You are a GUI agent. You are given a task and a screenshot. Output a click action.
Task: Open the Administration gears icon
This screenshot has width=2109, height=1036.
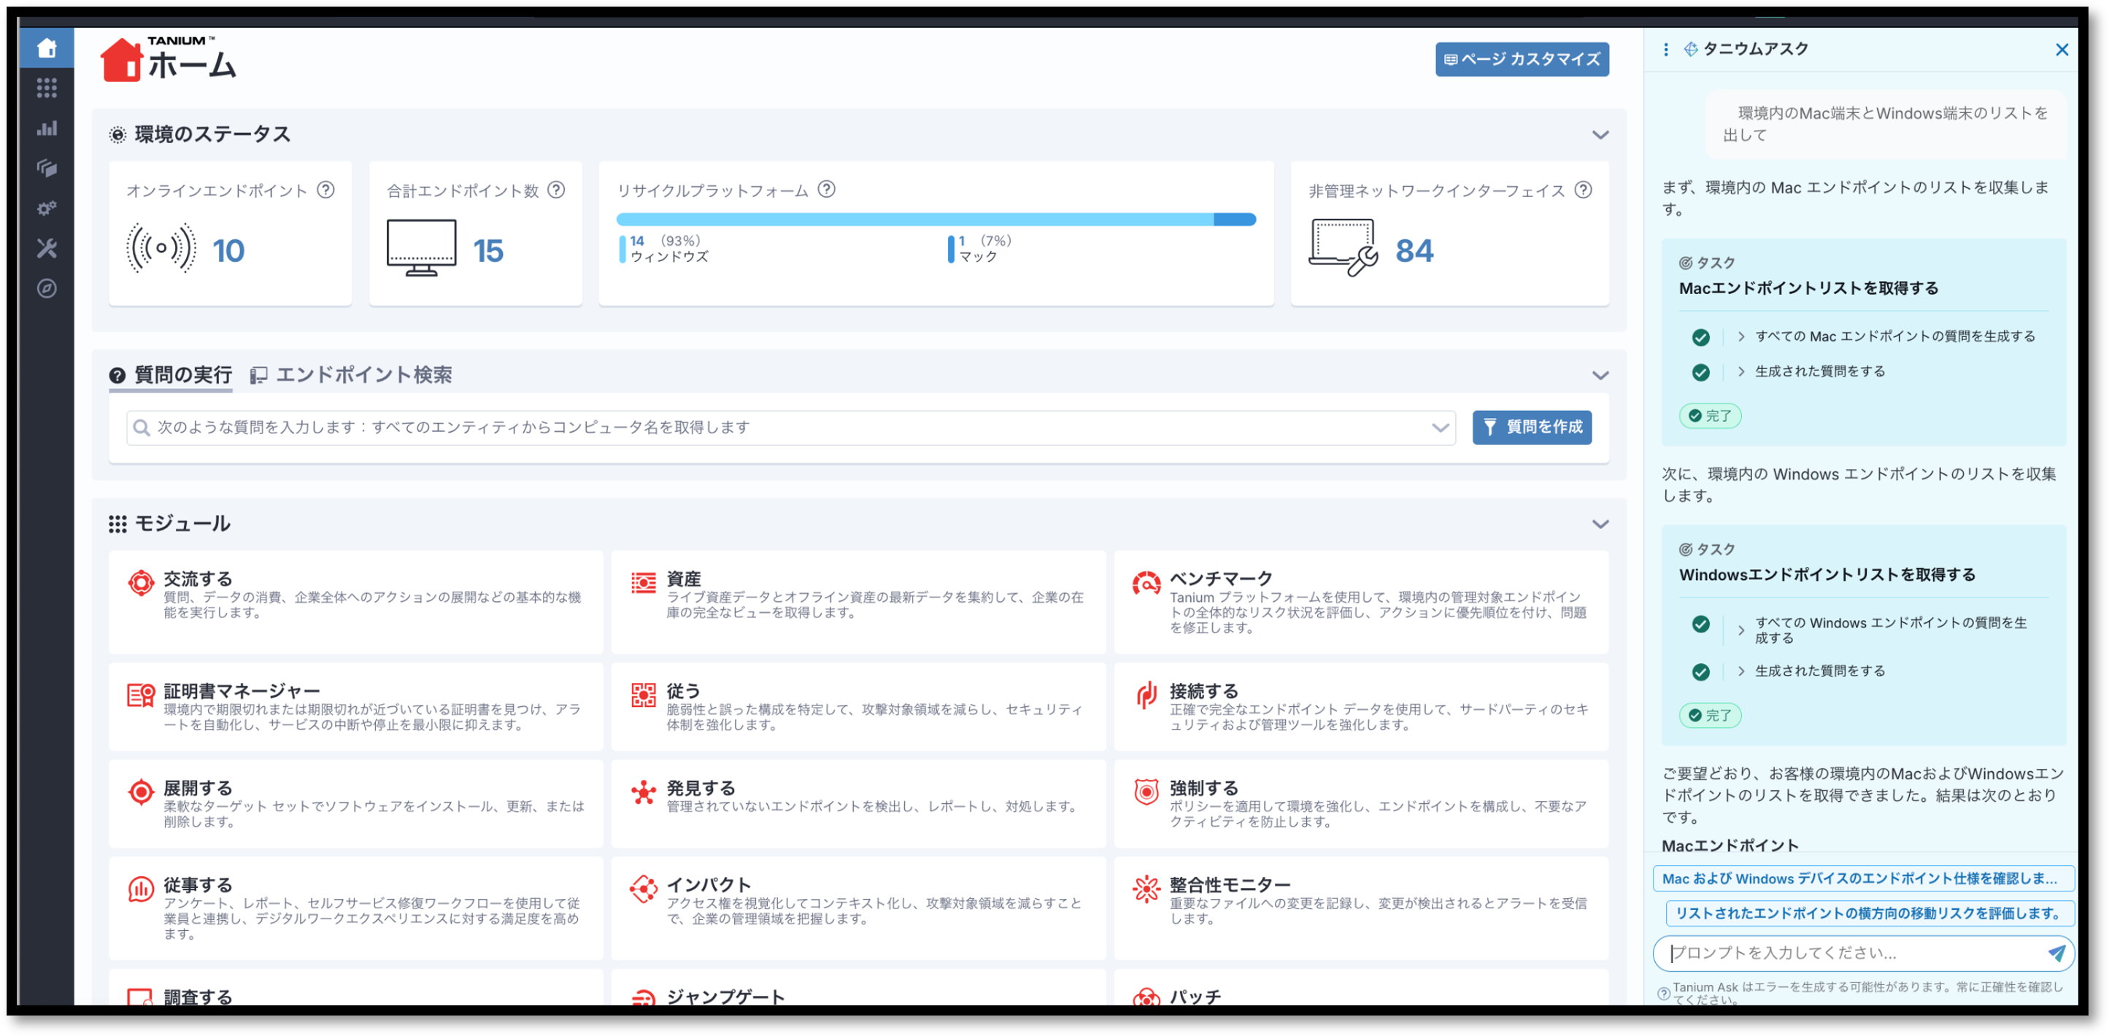pyautogui.click(x=47, y=209)
